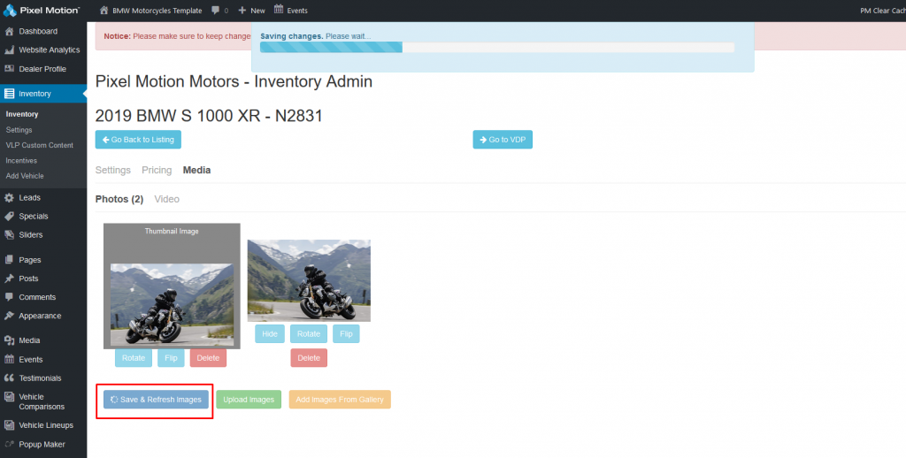The height and width of the screenshot is (458, 906).
Task: Click Go Back to Listing button
Action: point(138,140)
